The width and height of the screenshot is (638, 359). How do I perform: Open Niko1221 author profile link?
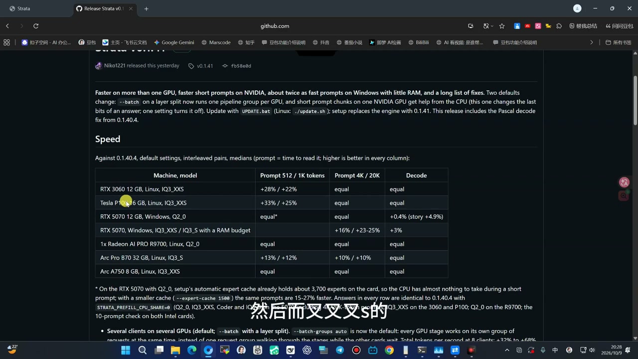coord(115,66)
